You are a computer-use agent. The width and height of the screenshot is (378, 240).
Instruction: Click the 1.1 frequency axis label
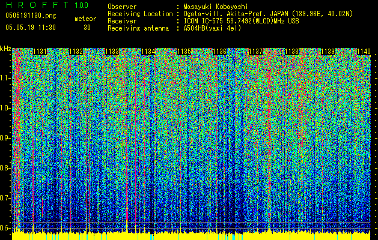tap(5, 78)
